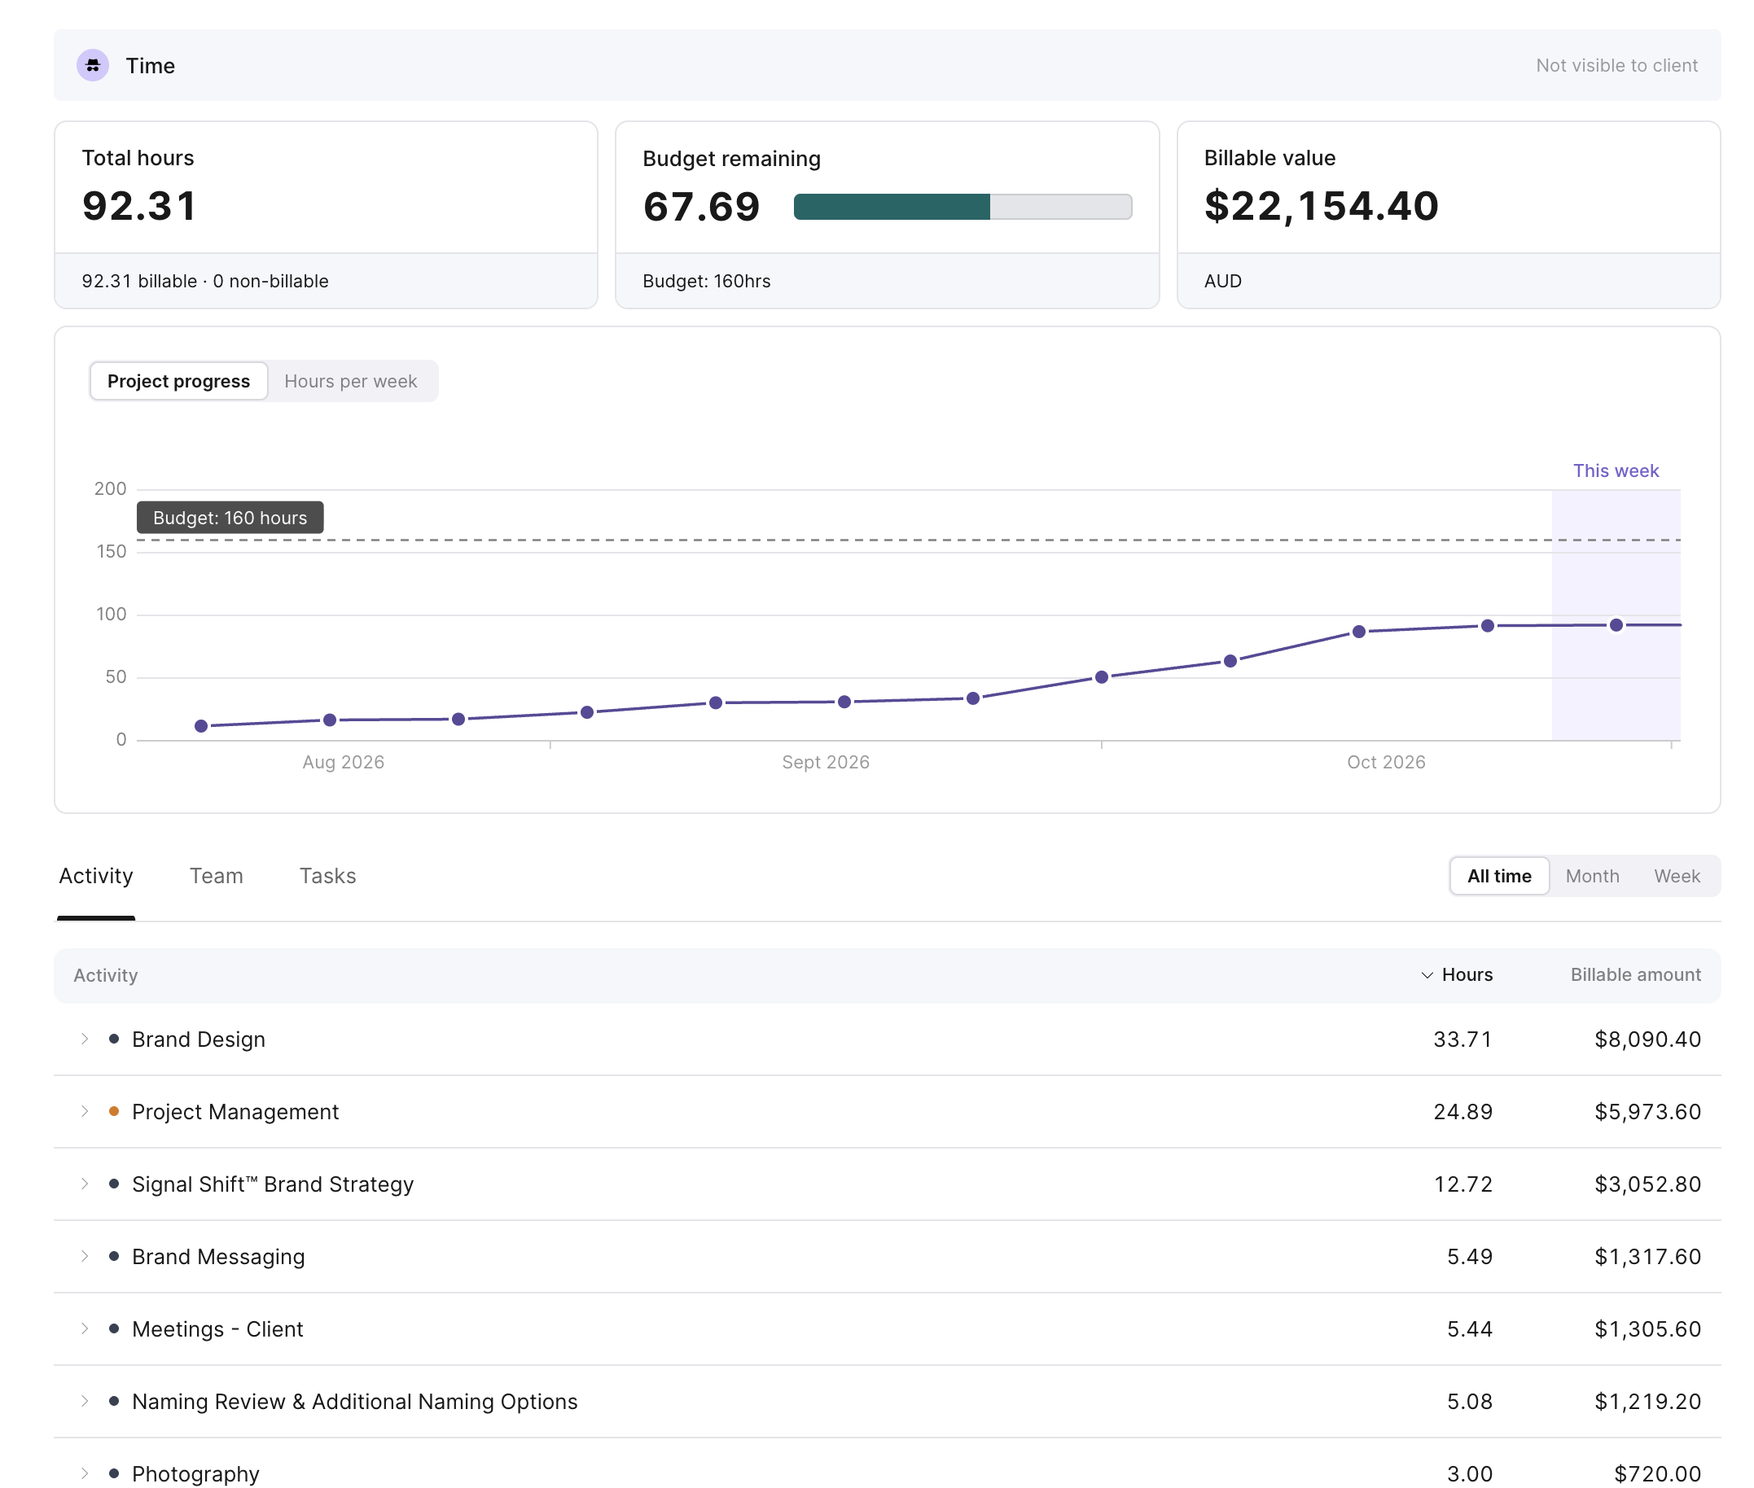Click billable amount $1,317.60

1647,1257
